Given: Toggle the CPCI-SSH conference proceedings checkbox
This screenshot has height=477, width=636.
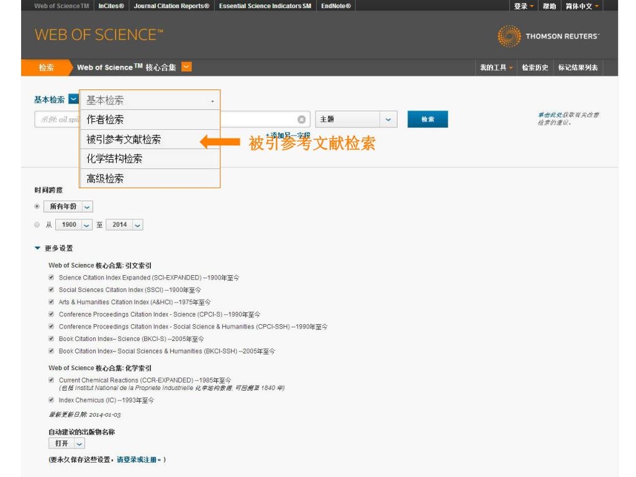Looking at the screenshot, I should pos(51,326).
